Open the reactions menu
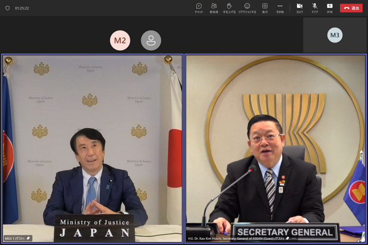The width and height of the screenshot is (368, 245). click(247, 8)
